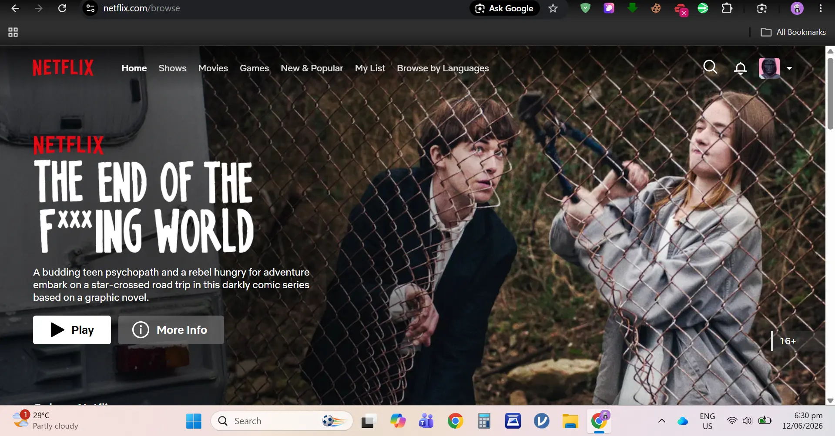Open Chrome three-dot menu
Image resolution: width=835 pixels, height=436 pixels.
[821, 8]
